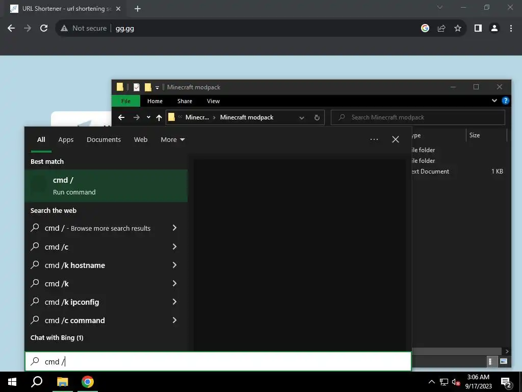The image size is (522, 392).
Task: Open Chrome three-dot menu
Action: click(x=511, y=29)
